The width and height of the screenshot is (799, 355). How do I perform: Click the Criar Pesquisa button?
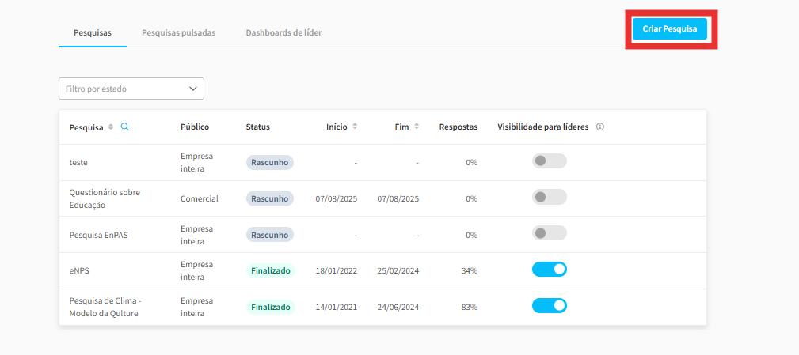[670, 29]
